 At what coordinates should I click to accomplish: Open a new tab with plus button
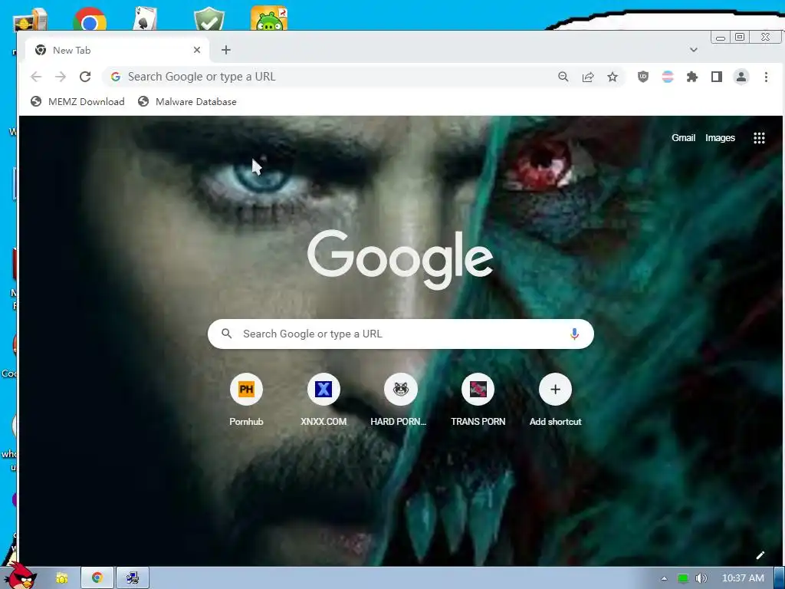[x=226, y=50]
